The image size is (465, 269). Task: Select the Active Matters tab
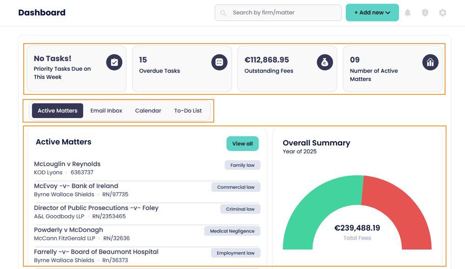point(58,111)
